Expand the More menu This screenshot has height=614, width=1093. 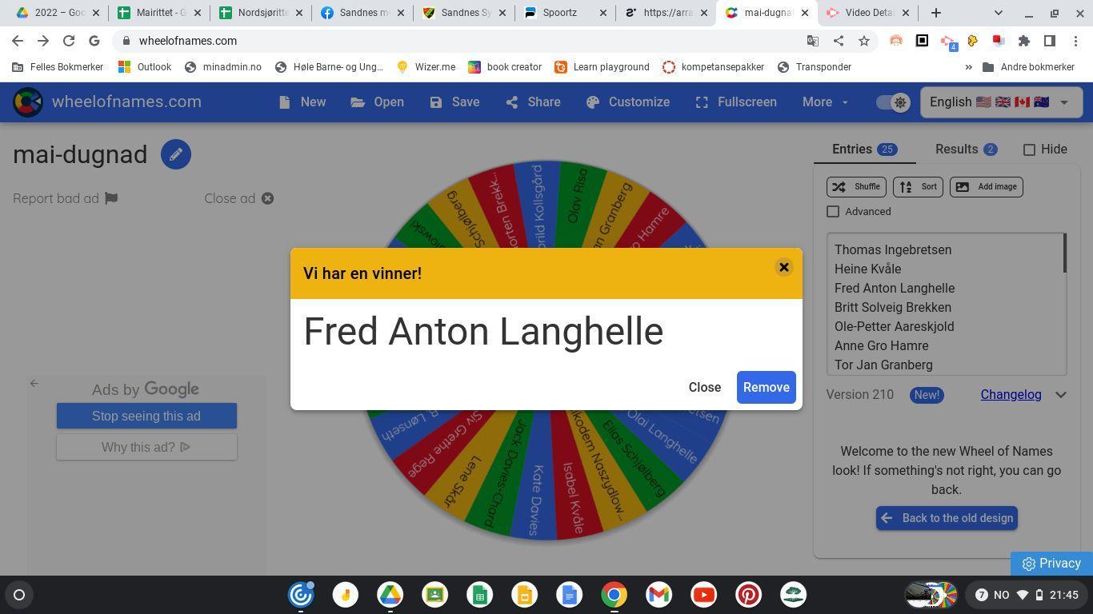[825, 102]
